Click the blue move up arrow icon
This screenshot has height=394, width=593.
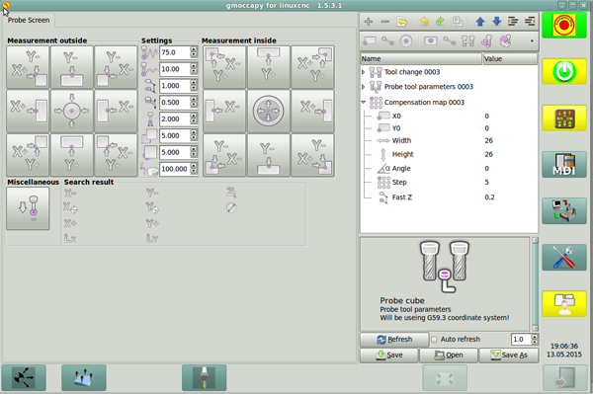point(480,22)
